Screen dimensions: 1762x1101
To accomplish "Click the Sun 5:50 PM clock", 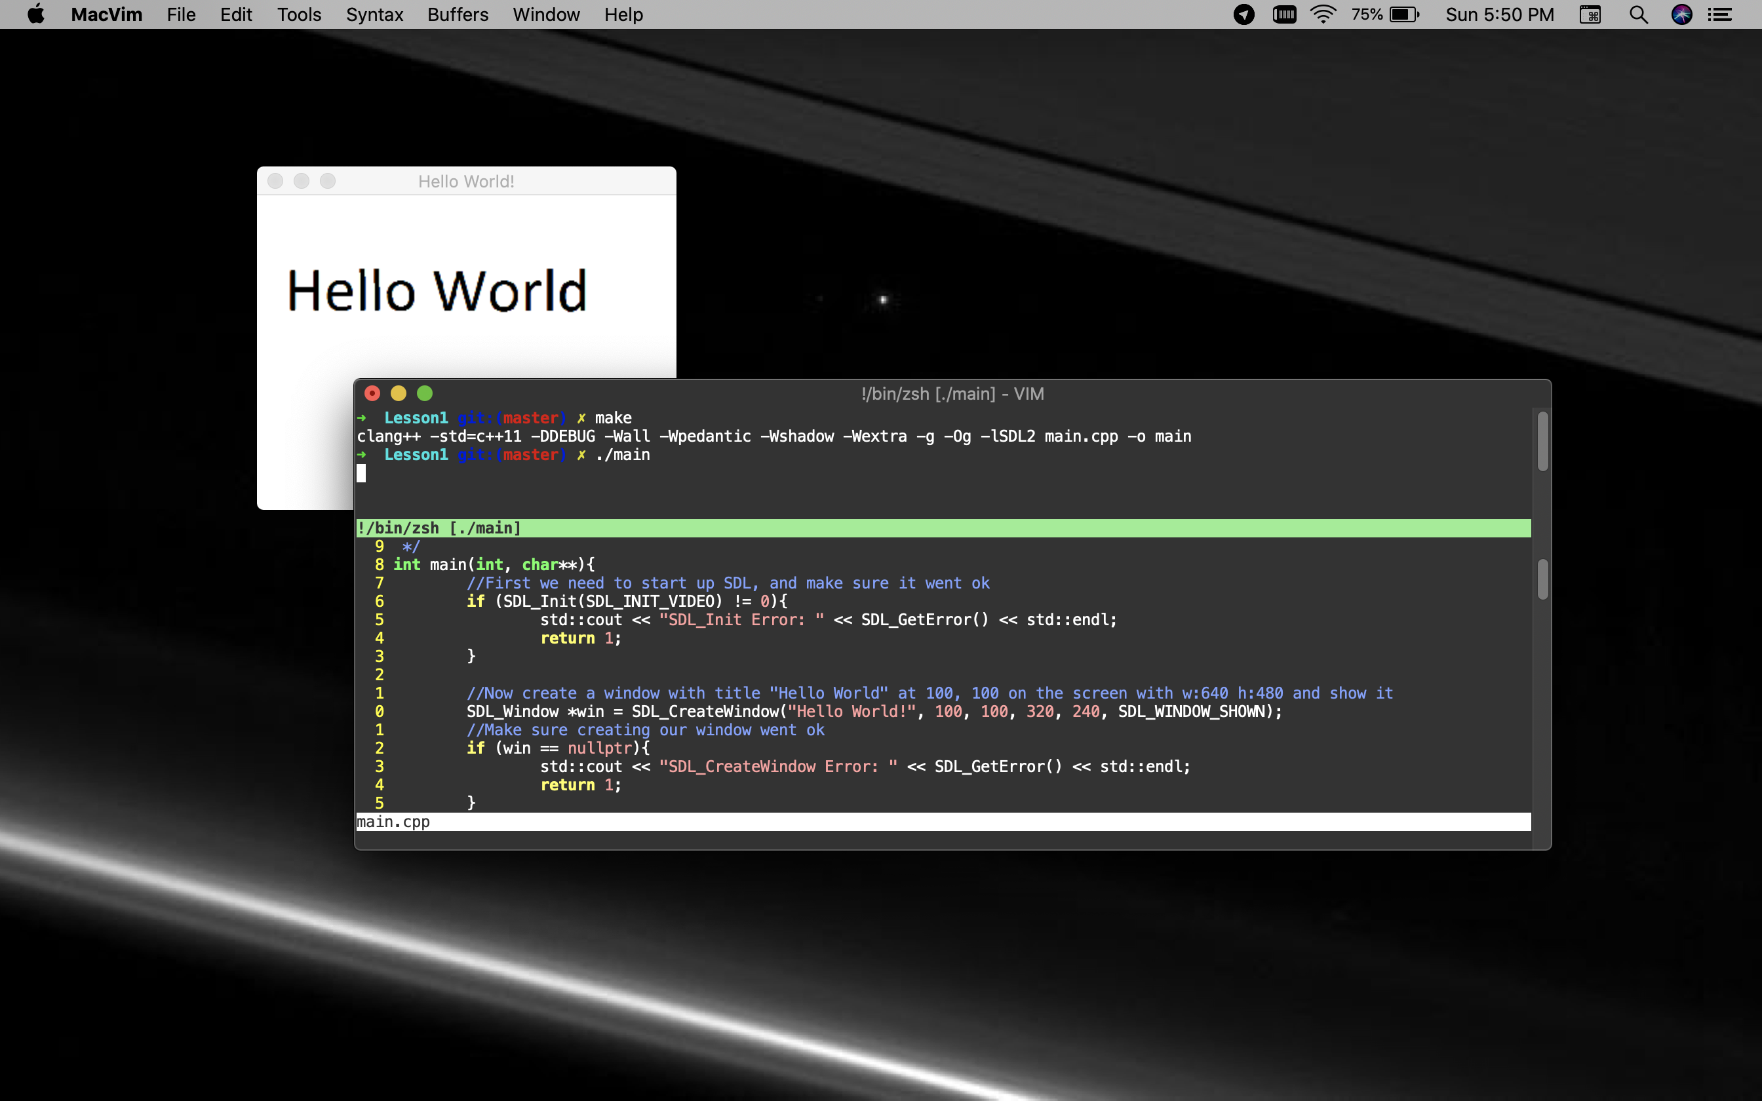I will tap(1500, 14).
